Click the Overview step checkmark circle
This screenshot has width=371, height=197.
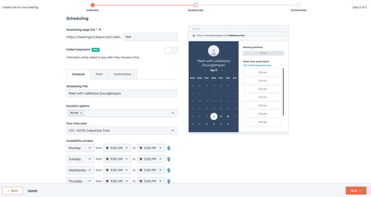click(x=93, y=5)
